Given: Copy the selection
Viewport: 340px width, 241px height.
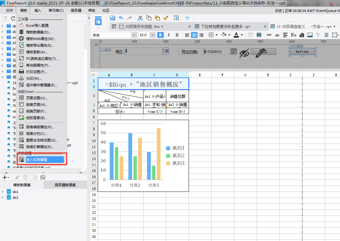Looking at the screenshot, I should pyautogui.click(x=149, y=18).
